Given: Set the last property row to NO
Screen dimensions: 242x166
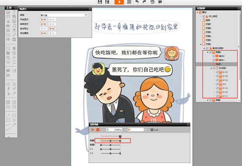Looking at the screenshot, I should (x=52, y=33).
